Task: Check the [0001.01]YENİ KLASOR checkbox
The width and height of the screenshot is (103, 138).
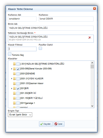Action: (18, 79)
